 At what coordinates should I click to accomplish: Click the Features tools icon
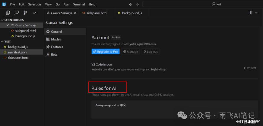[48, 47]
